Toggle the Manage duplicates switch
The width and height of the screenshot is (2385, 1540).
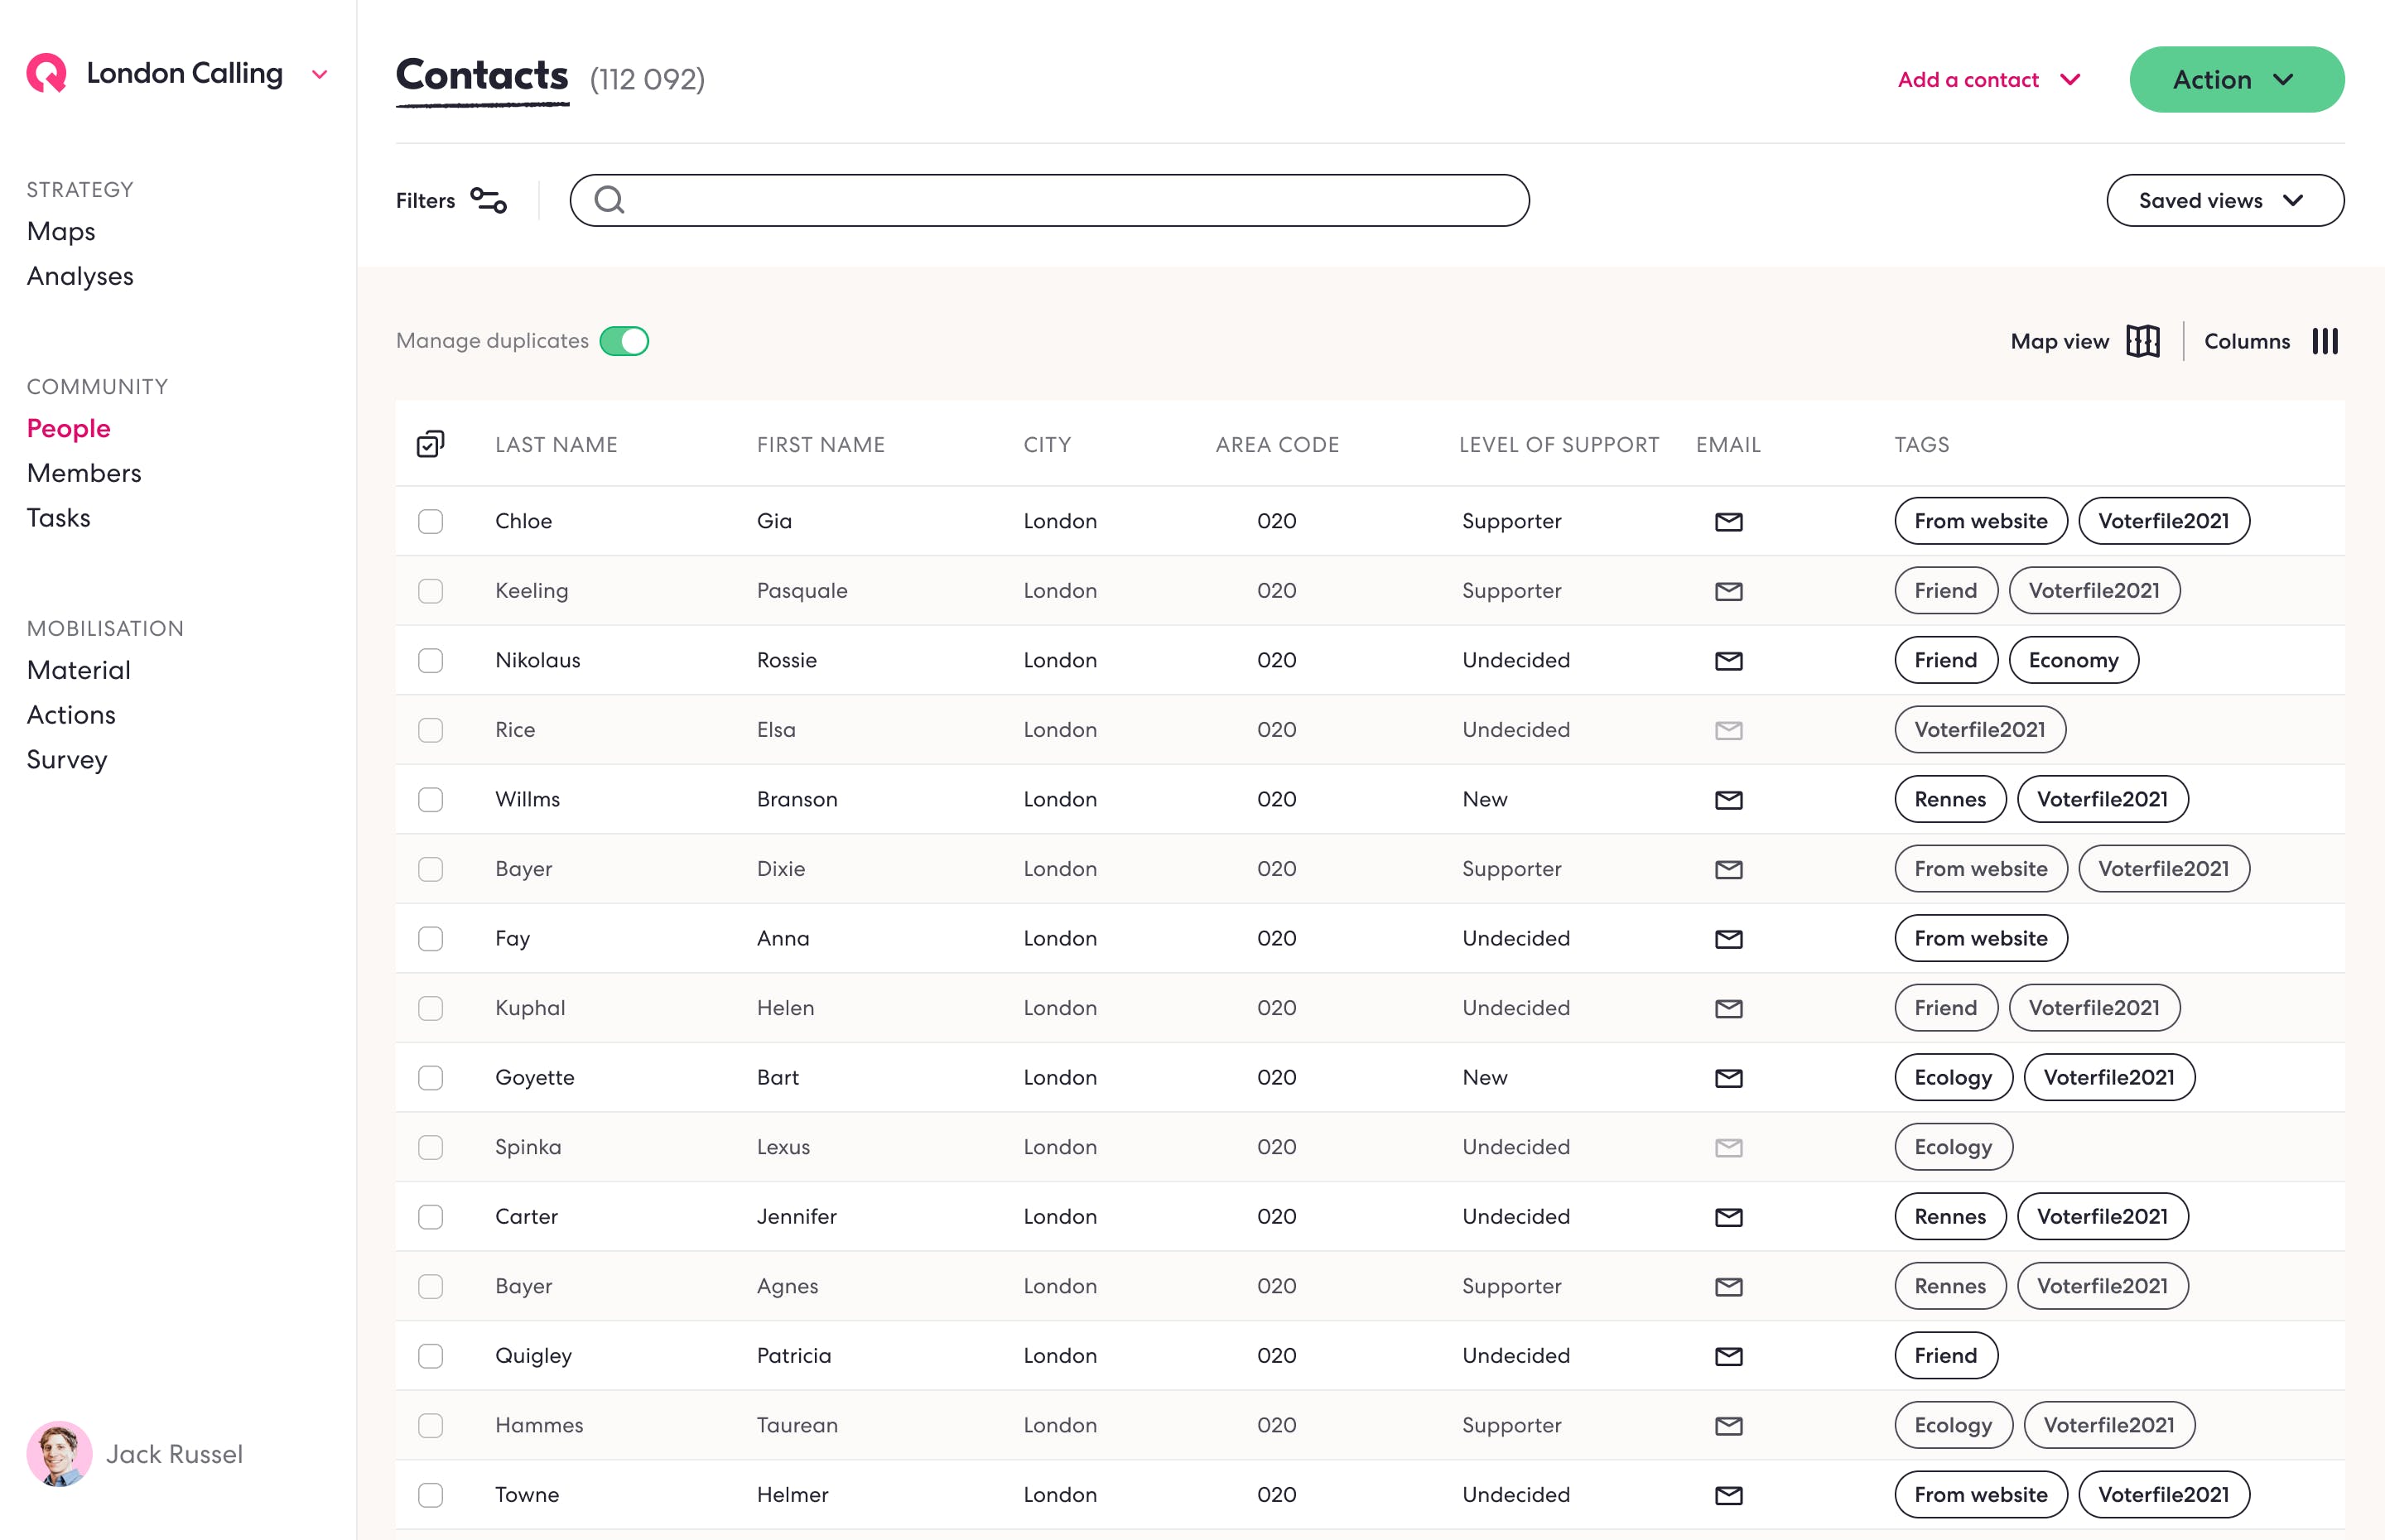(x=624, y=341)
